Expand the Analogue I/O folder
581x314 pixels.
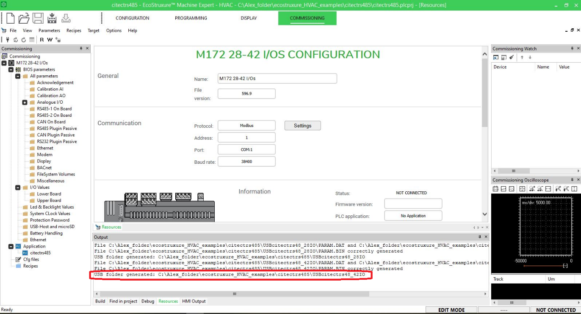click(25, 102)
